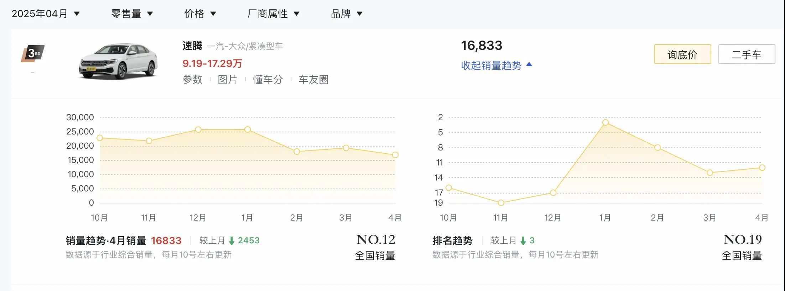Collapse the 收起销量趋势 sales trend section
The image size is (785, 291).
tap(496, 65)
